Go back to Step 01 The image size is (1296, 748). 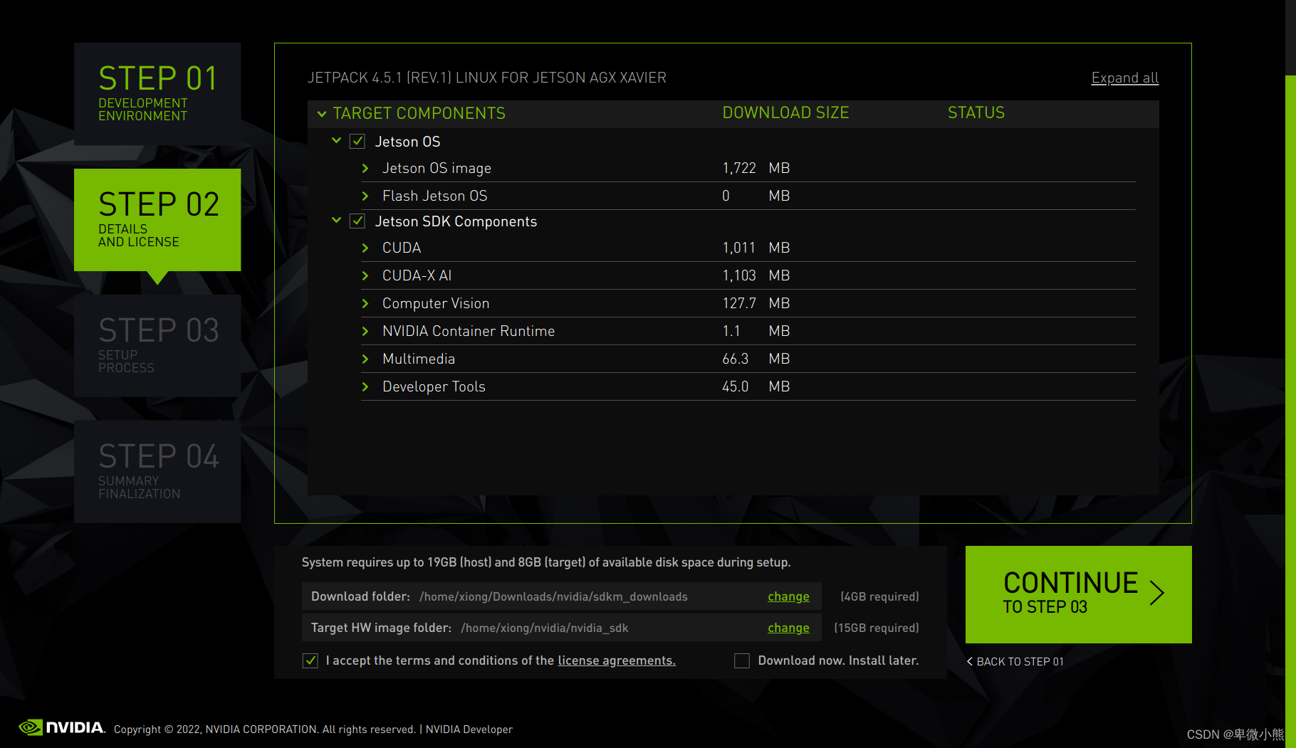point(1015,661)
